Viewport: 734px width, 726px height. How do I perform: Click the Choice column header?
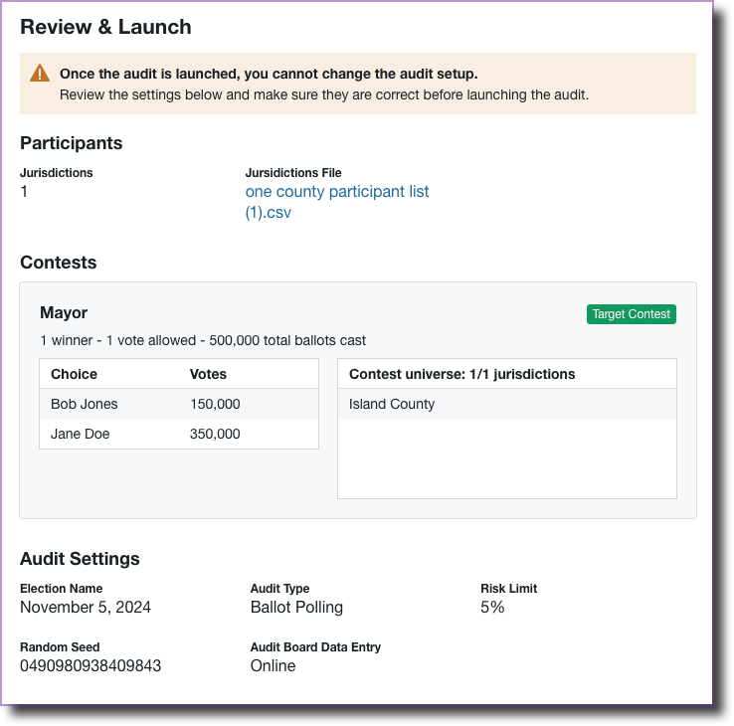tap(74, 374)
